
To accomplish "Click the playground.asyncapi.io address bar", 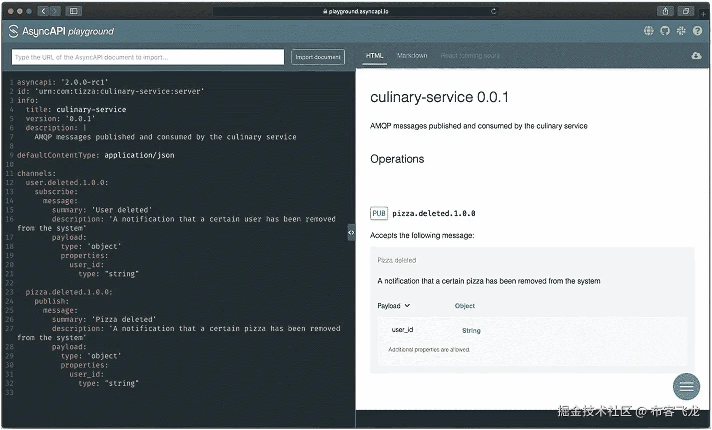I will 356,11.
